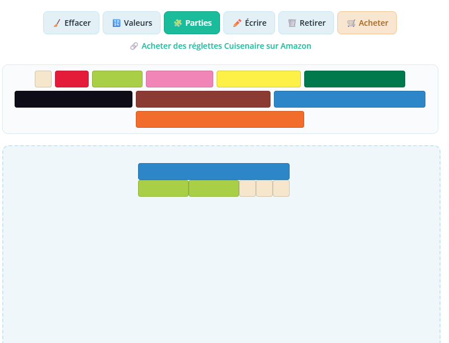Pick the red rod in palette
Screen dimensions: 449x343
[x=72, y=79]
